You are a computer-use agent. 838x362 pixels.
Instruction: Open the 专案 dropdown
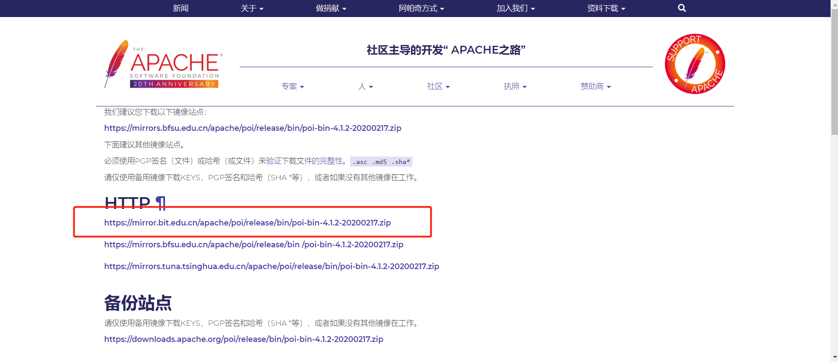coord(292,86)
